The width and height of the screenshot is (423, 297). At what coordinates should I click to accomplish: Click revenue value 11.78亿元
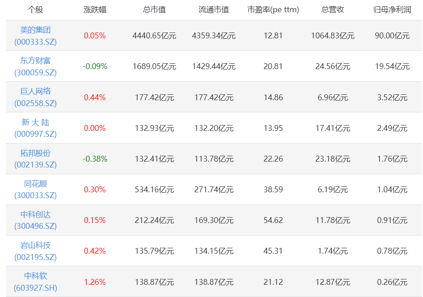(332, 220)
